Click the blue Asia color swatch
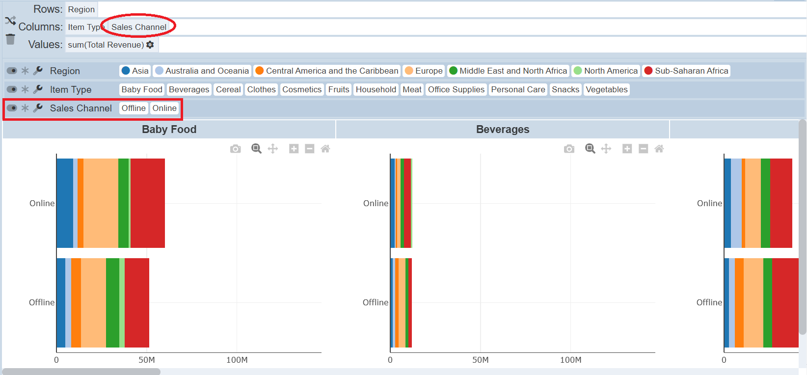807x375 pixels. click(126, 71)
